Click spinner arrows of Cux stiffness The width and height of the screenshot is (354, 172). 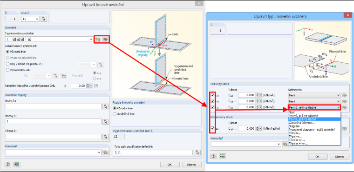[257, 95]
